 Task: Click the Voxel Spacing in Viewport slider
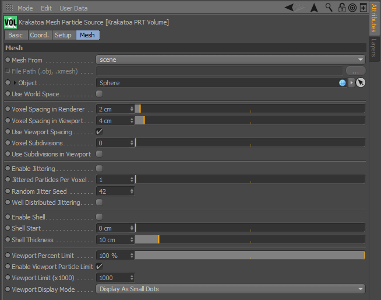[250, 121]
